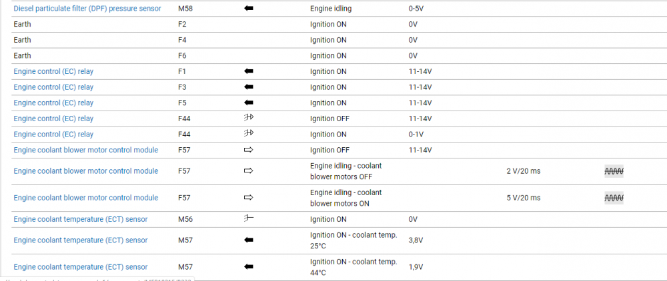Viewport: 667px width, 281px height.
Task: Open the Diesel particulate filter pressure sensor link
Action: 89,9
